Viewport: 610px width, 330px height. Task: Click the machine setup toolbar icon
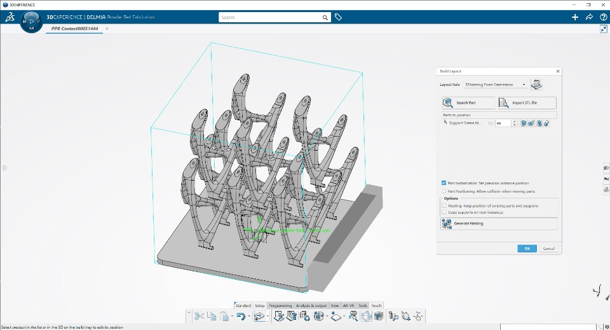[x=292, y=316]
